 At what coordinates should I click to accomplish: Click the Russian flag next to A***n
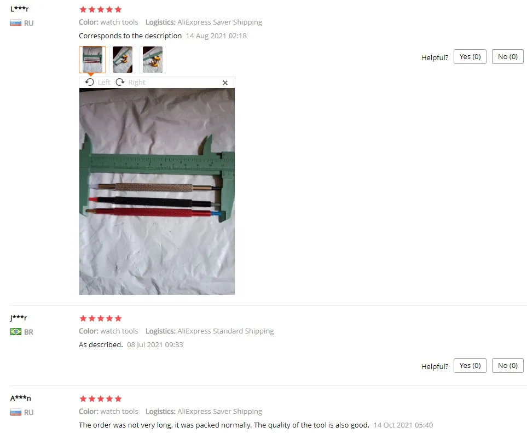coord(16,412)
